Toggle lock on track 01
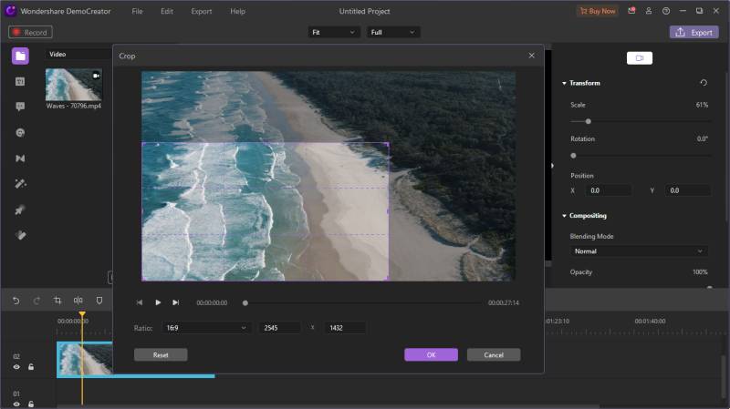The image size is (730, 409). pos(31,404)
